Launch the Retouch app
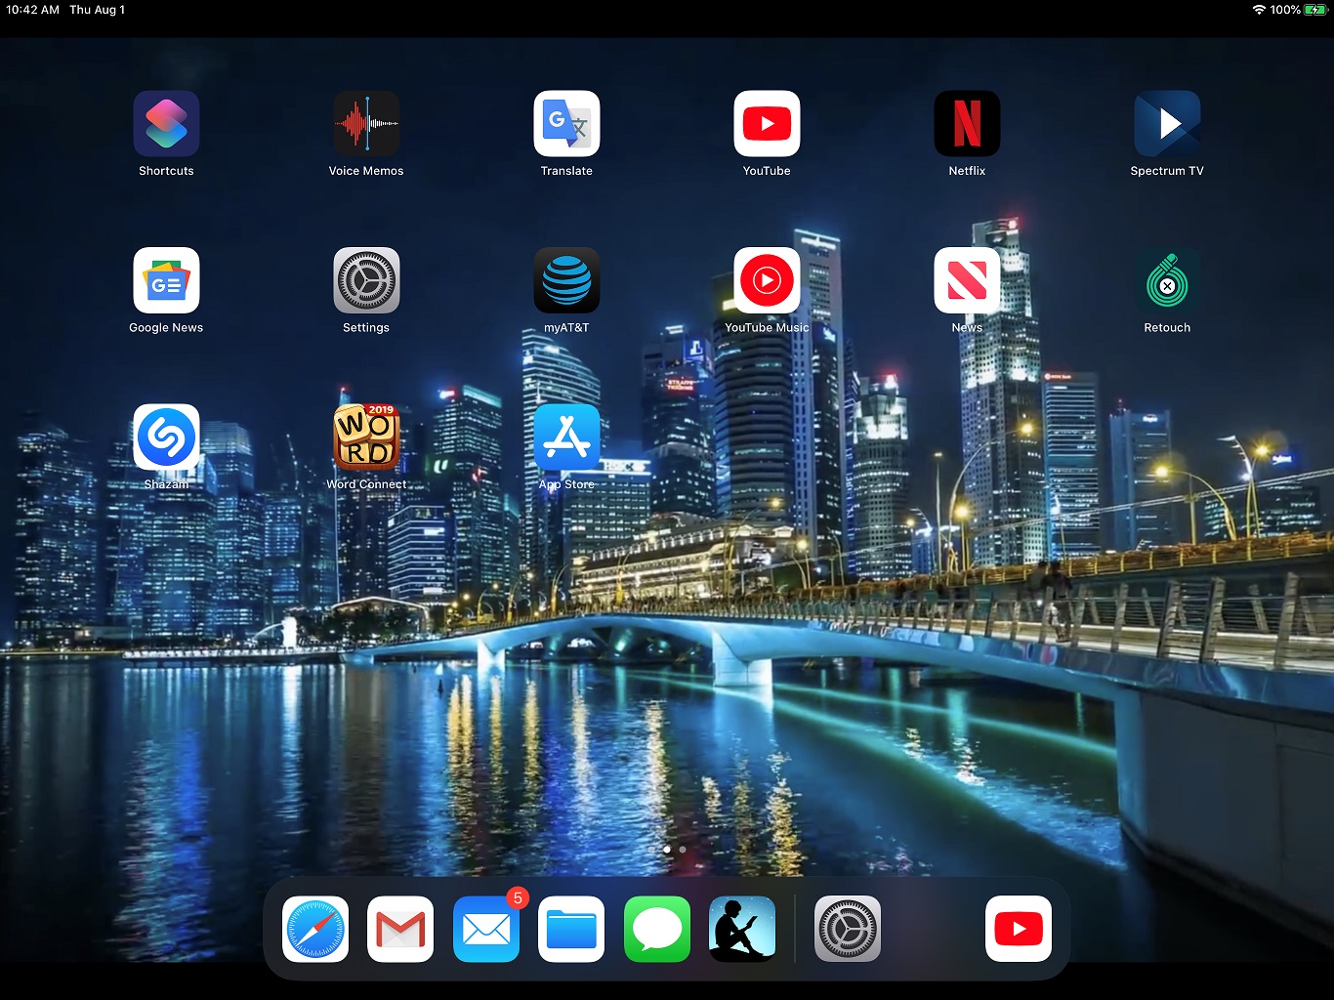Screen dimensions: 1334x1000 (1167, 280)
